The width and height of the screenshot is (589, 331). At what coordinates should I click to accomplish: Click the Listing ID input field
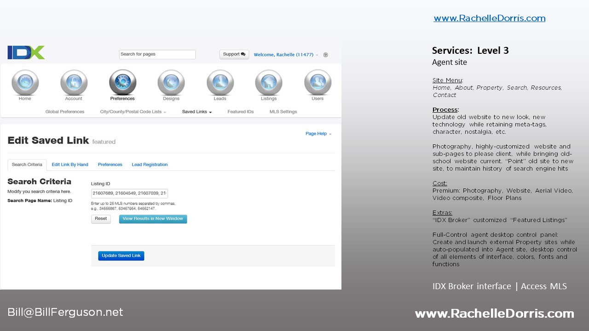click(129, 194)
